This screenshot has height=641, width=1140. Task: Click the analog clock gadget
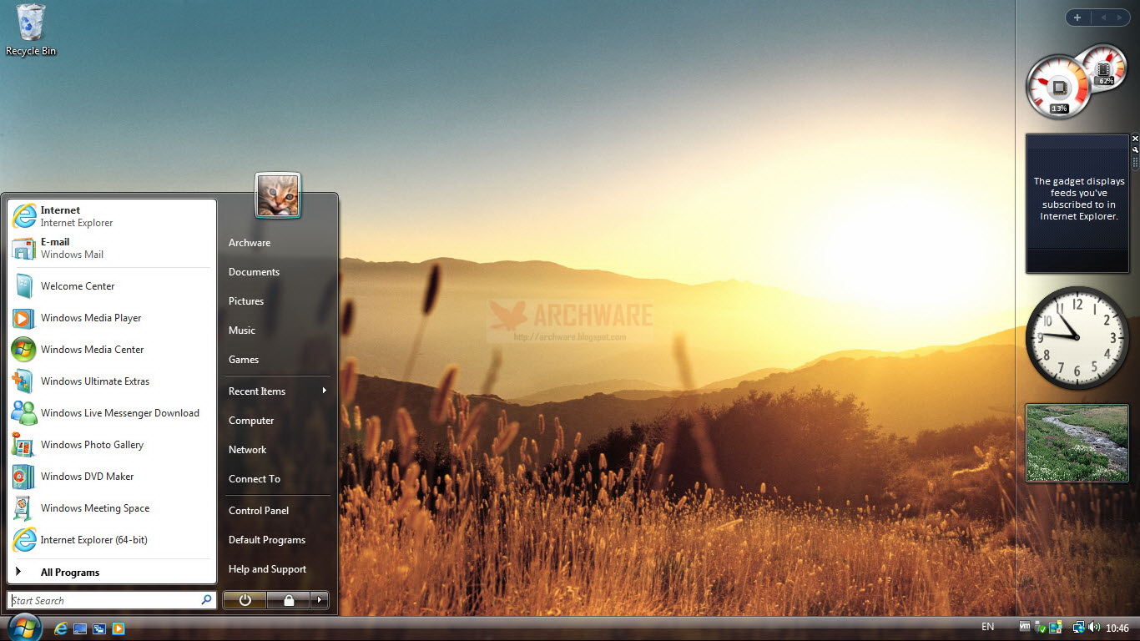(1077, 337)
